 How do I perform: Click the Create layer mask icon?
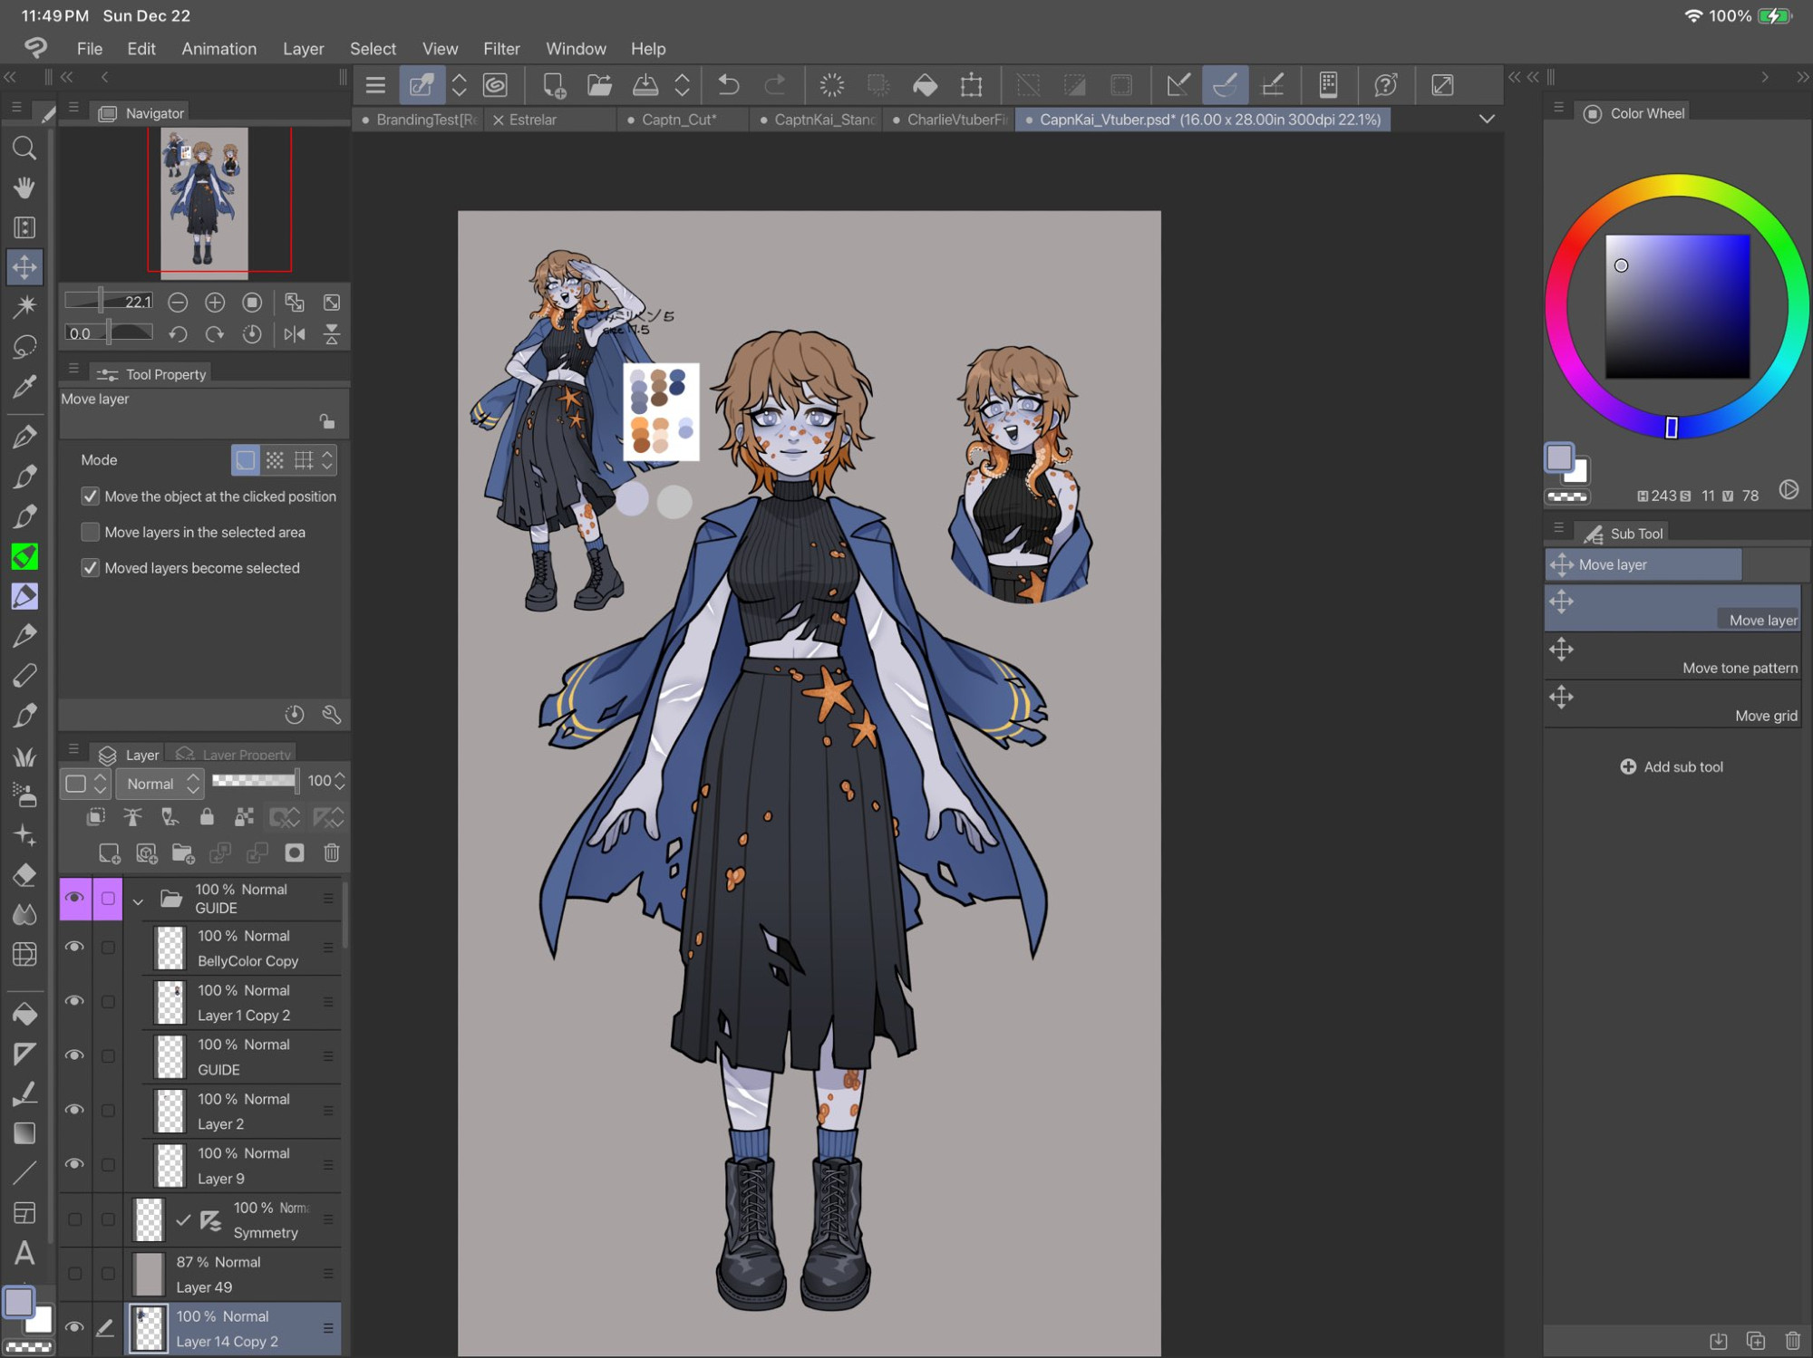[x=295, y=852]
